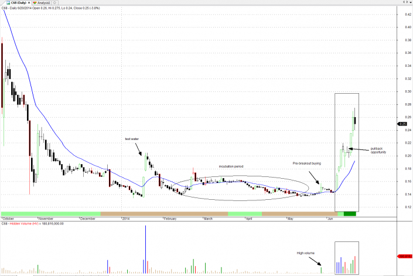Image resolution: width=413 pixels, height=276 pixels.
Task: Open the tab list dropdown arrow
Action: click(x=409, y=3)
